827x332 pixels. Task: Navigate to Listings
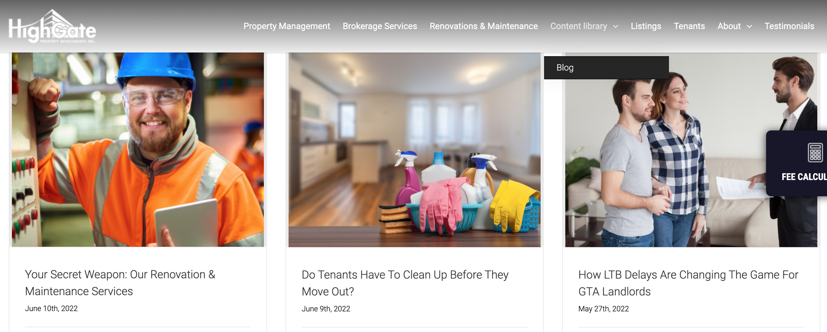point(646,26)
